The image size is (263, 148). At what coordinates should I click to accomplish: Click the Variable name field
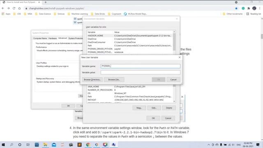[x=141, y=66]
